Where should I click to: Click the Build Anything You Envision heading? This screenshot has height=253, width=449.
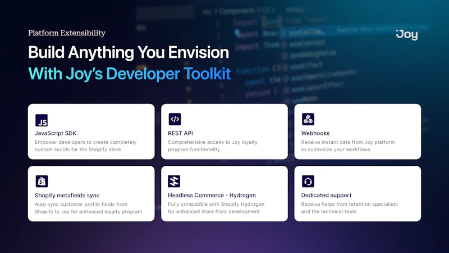tap(129, 52)
